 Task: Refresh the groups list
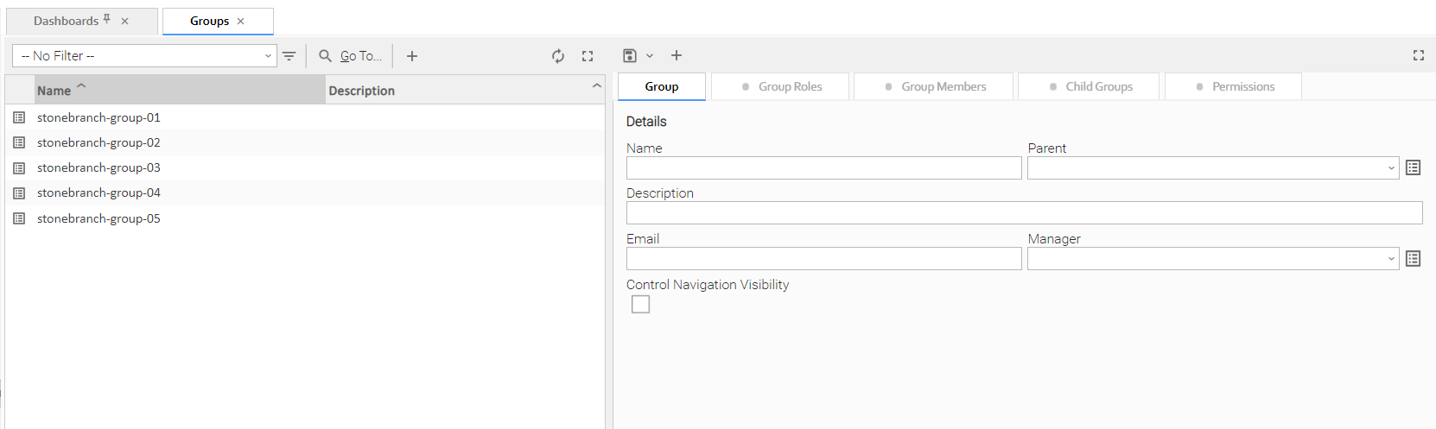pyautogui.click(x=558, y=56)
